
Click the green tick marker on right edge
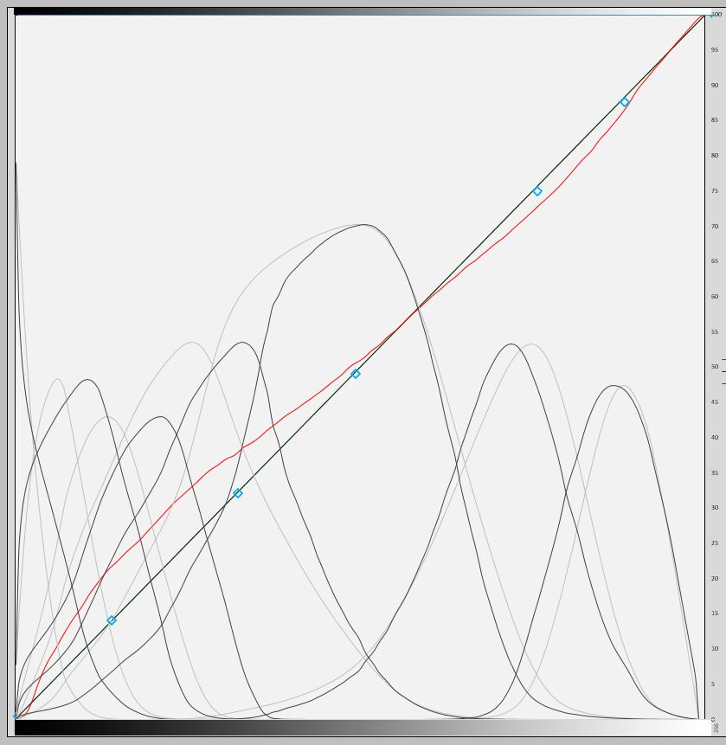(x=723, y=360)
